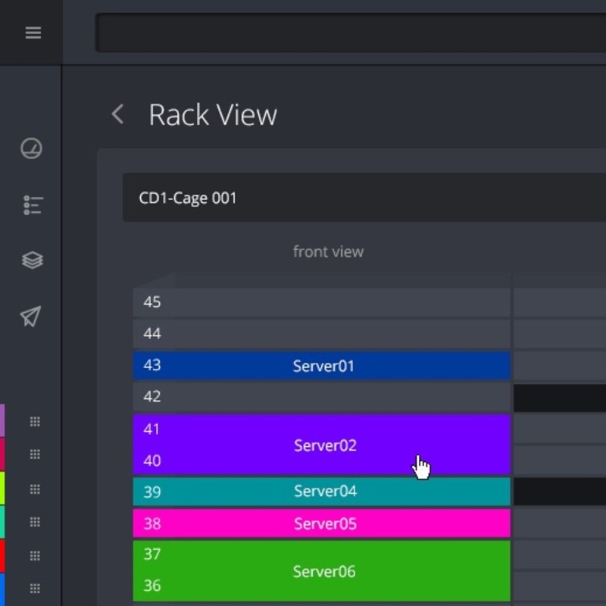Click empty rack slot 45
The height and width of the screenshot is (606, 606).
click(321, 302)
